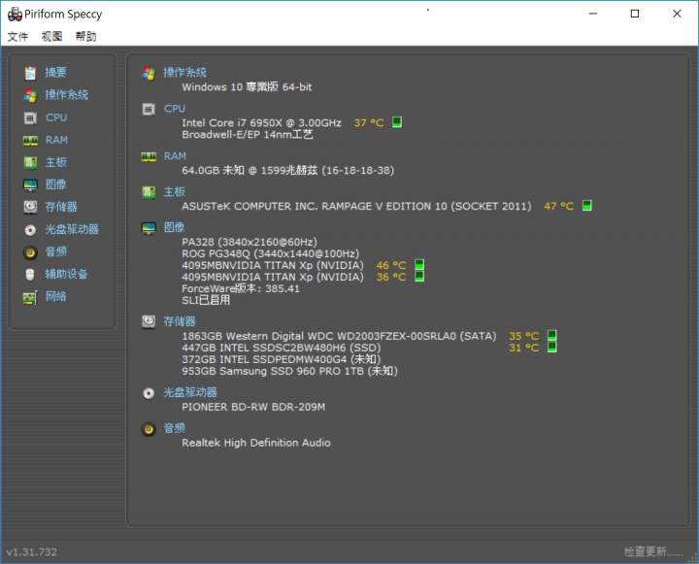Click the 光盘驱动器 disc icon in summary panel

click(149, 393)
